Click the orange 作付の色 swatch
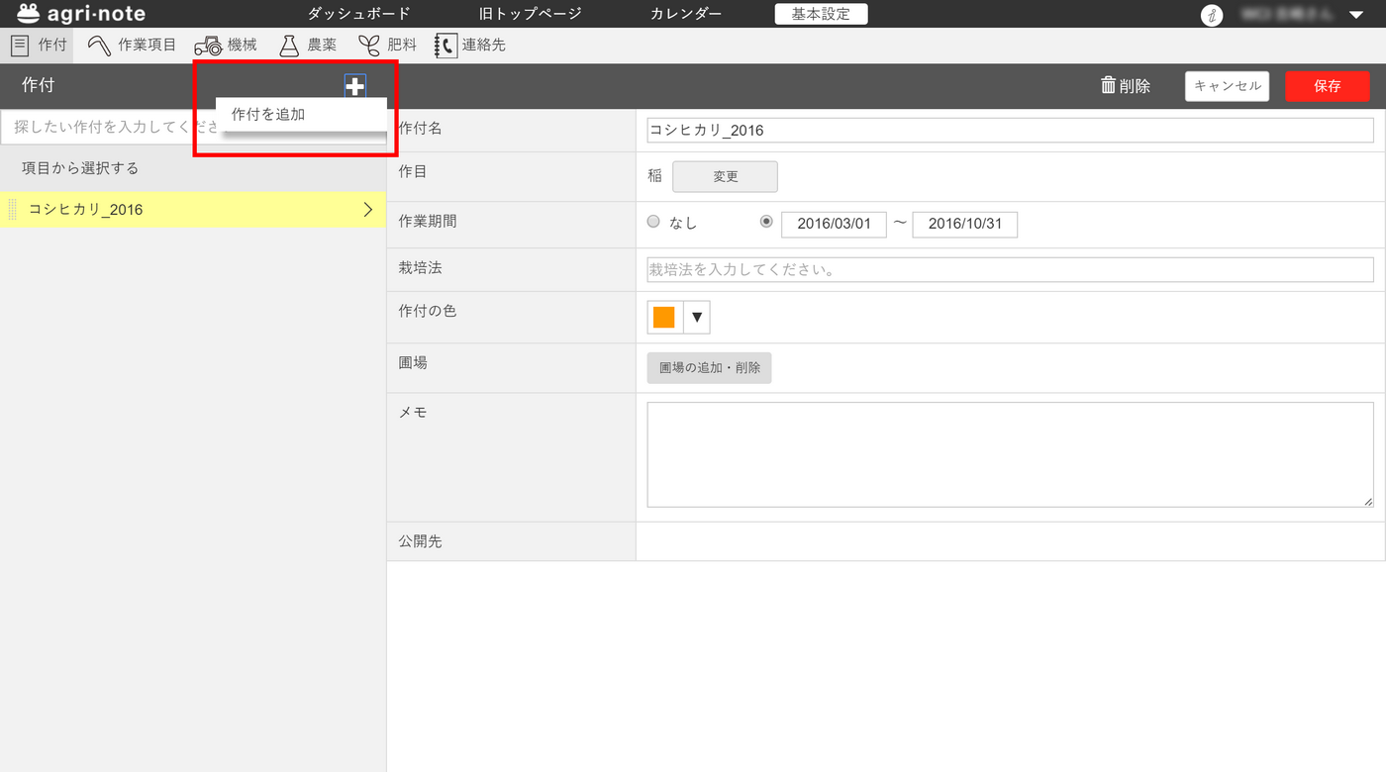The image size is (1386, 772). pyautogui.click(x=664, y=318)
